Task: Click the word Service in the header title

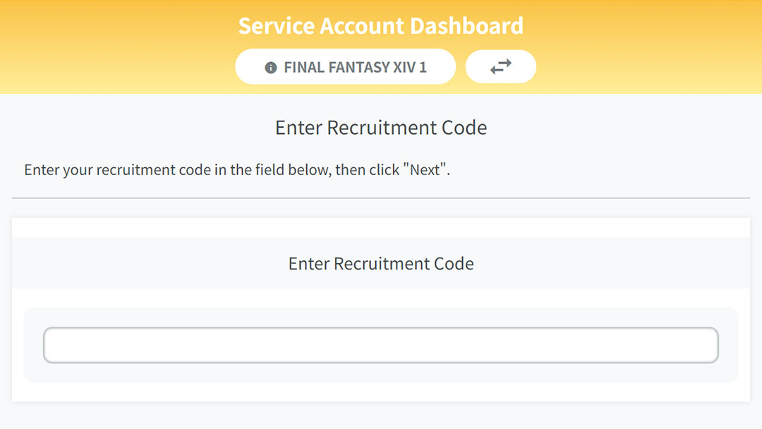Action: coord(277,25)
